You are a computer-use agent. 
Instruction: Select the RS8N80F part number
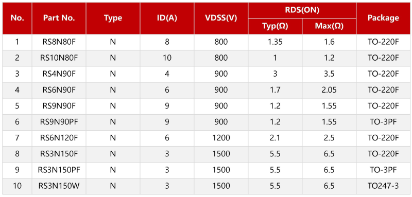pyautogui.click(x=59, y=42)
